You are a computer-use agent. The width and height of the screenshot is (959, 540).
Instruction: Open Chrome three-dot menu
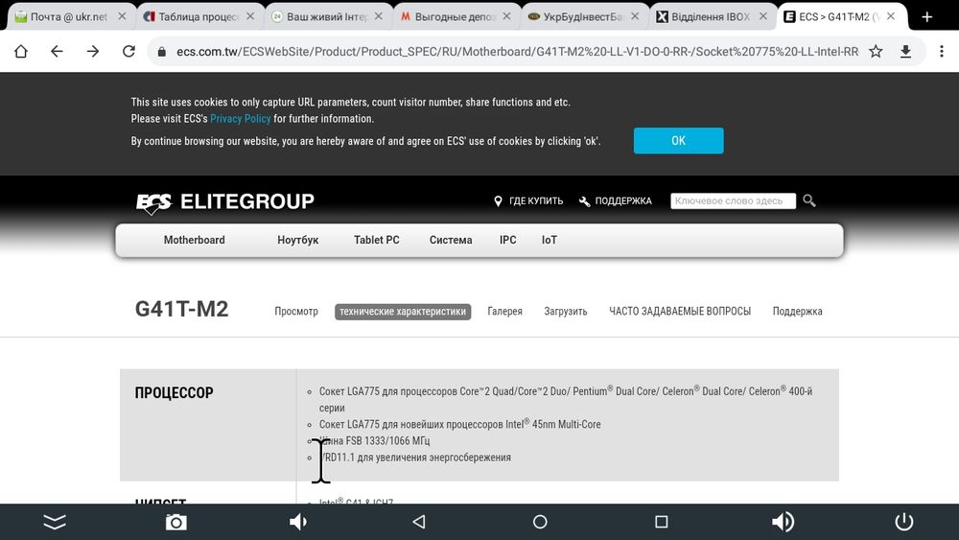[x=942, y=52]
